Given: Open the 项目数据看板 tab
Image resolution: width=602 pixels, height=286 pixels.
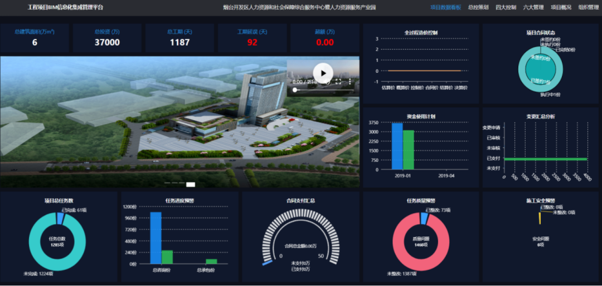Looking at the screenshot, I should click(445, 7).
